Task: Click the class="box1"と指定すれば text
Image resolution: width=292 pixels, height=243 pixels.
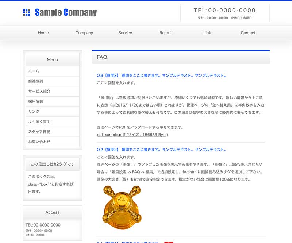Action: (51, 184)
